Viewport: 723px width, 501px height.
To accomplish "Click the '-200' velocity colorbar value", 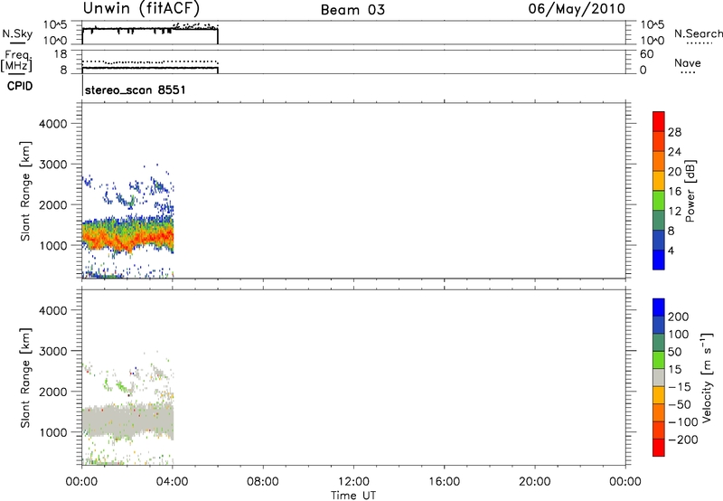I will [x=682, y=440].
